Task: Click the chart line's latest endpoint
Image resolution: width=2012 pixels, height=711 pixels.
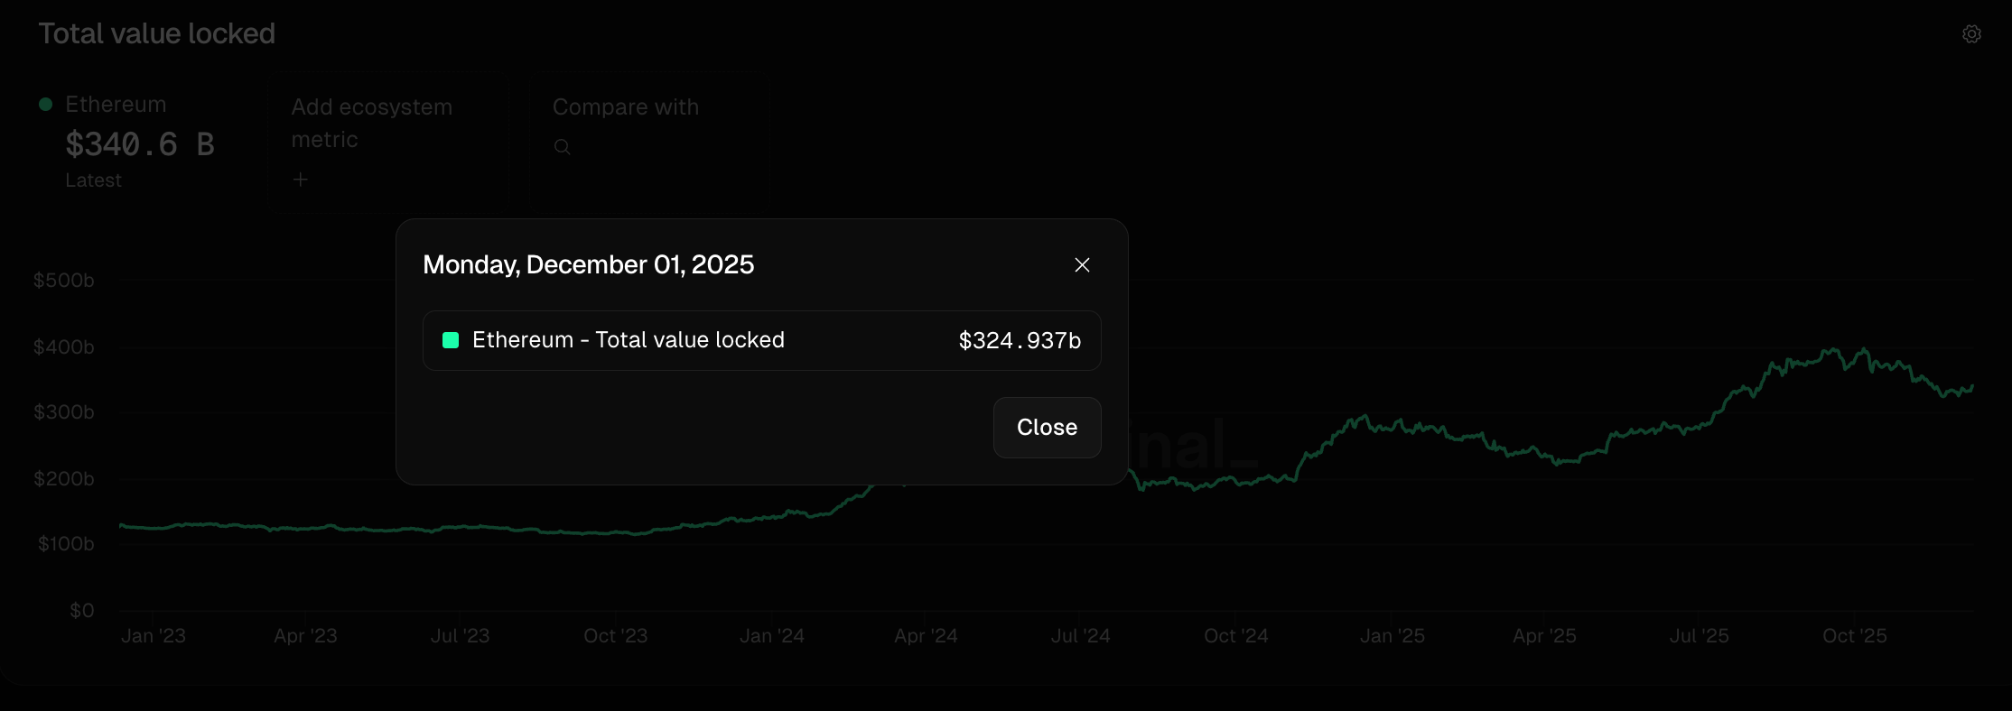Action: (x=1972, y=386)
